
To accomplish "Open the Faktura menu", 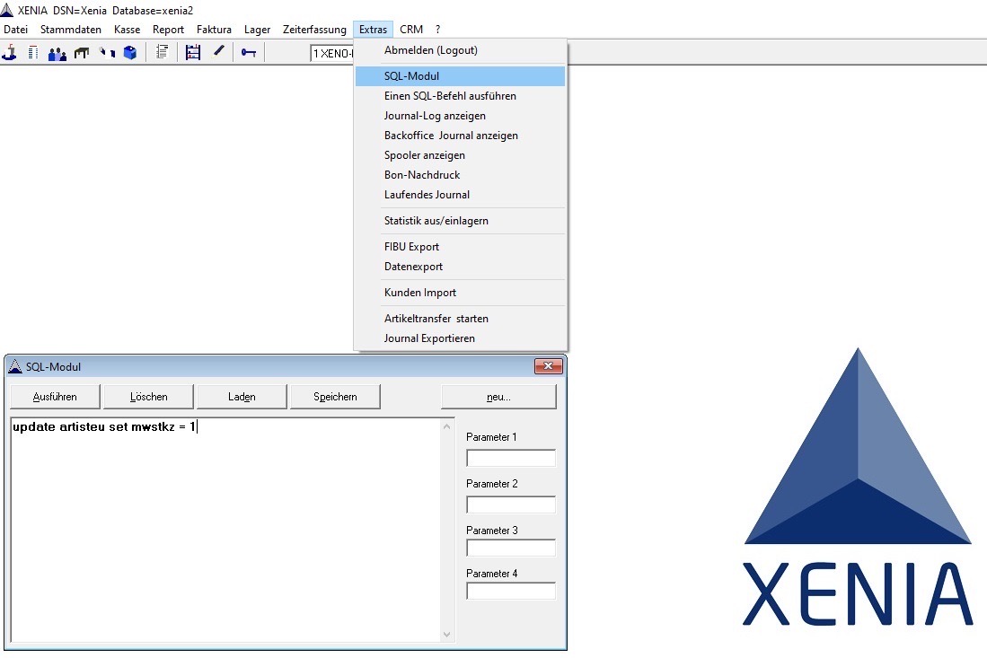I will pyautogui.click(x=214, y=29).
